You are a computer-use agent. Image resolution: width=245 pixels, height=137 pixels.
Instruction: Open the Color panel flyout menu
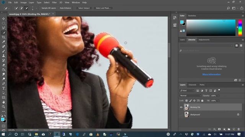coord(243,16)
